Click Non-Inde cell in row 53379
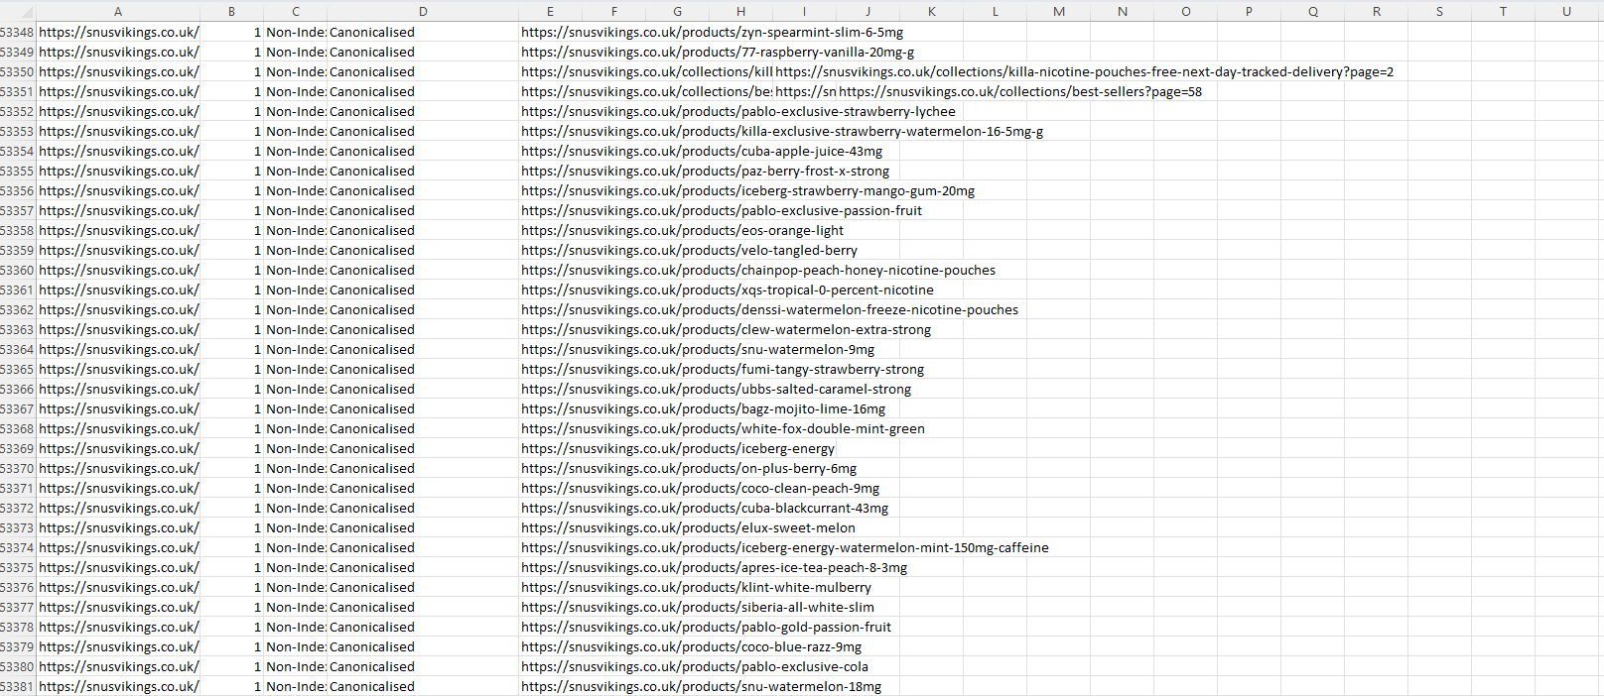Screen dimensions: 1604x696 click(x=296, y=646)
